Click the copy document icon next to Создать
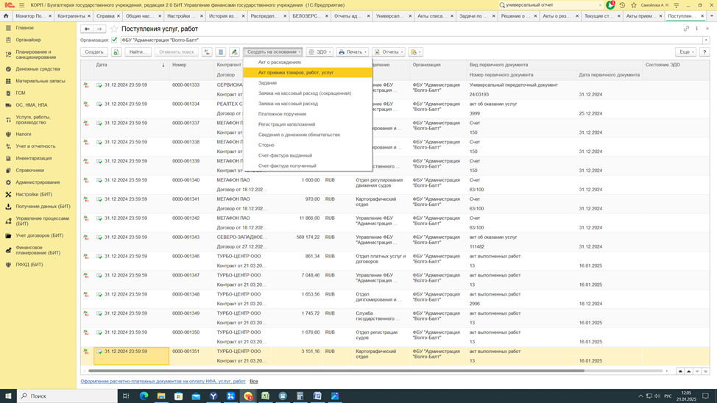Screen dimensions: 717x403 click(116, 52)
